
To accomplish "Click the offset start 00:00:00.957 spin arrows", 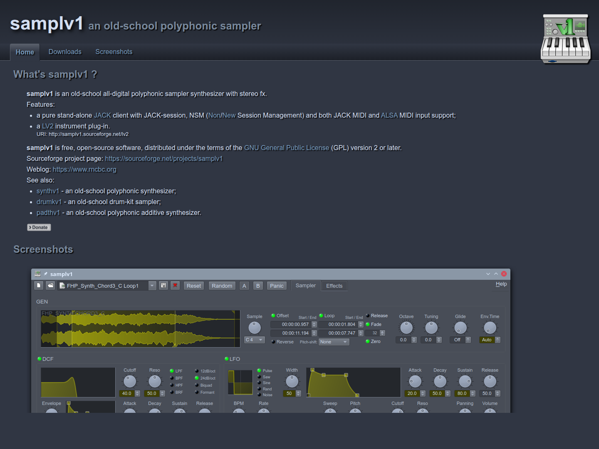I will [x=314, y=324].
